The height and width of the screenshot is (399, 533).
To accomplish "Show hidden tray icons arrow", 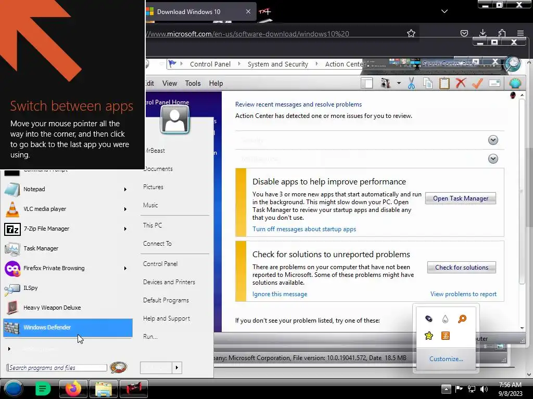I will click(x=446, y=389).
